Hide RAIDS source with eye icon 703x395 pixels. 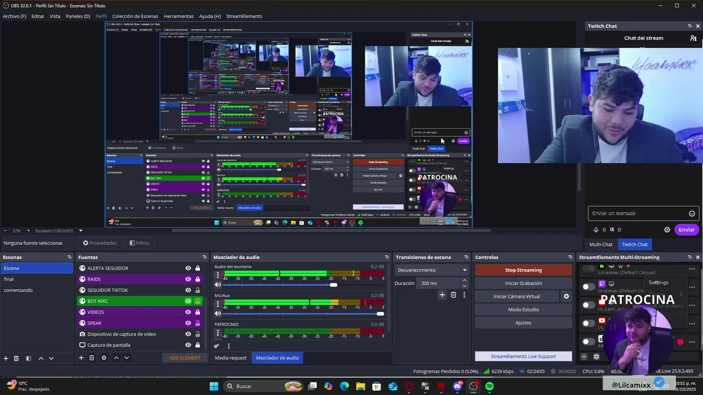(188, 279)
